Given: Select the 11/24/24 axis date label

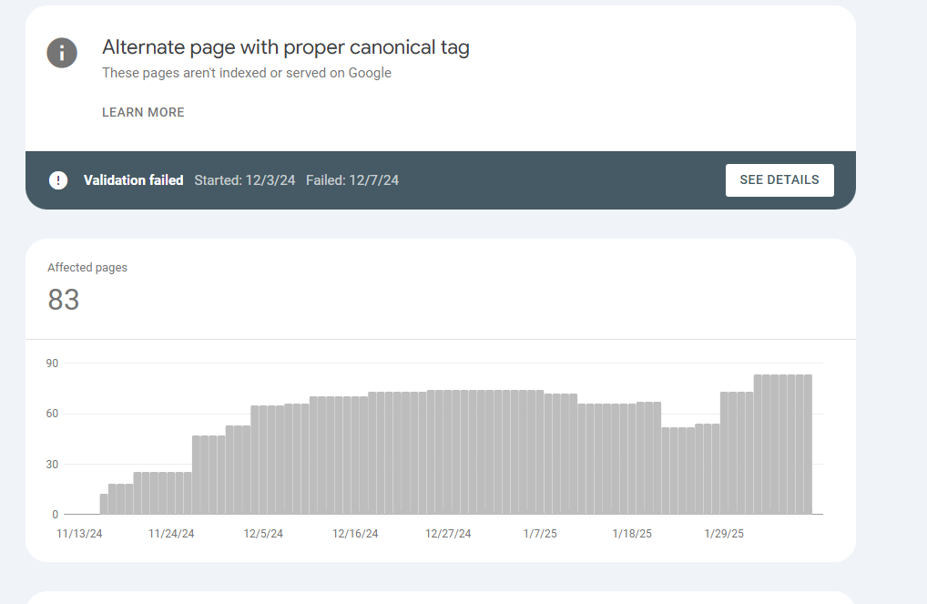Looking at the screenshot, I should (x=171, y=534).
